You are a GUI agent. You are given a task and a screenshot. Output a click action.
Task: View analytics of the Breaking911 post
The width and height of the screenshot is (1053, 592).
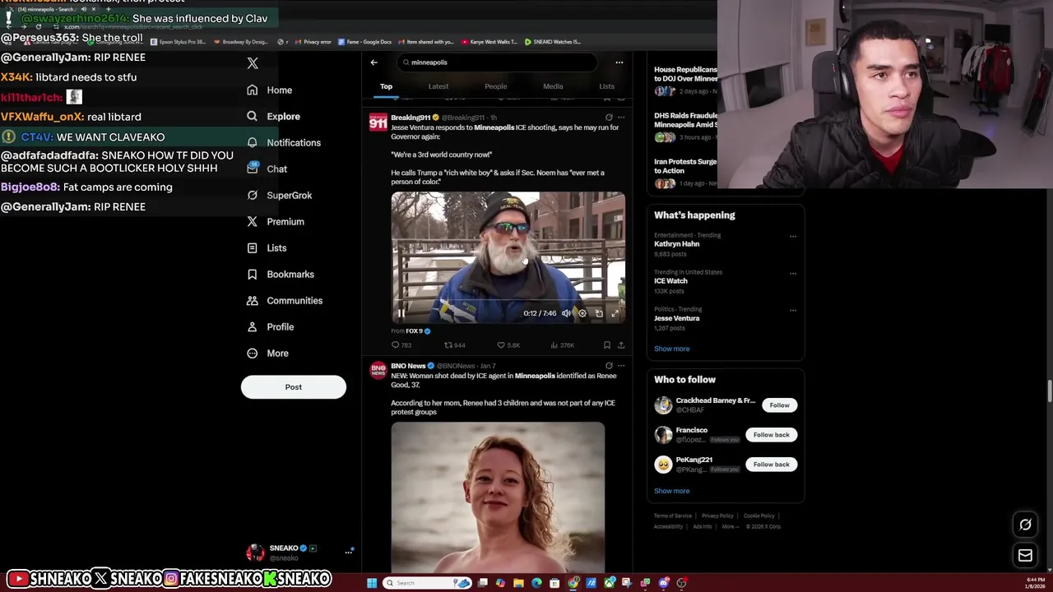pos(562,345)
